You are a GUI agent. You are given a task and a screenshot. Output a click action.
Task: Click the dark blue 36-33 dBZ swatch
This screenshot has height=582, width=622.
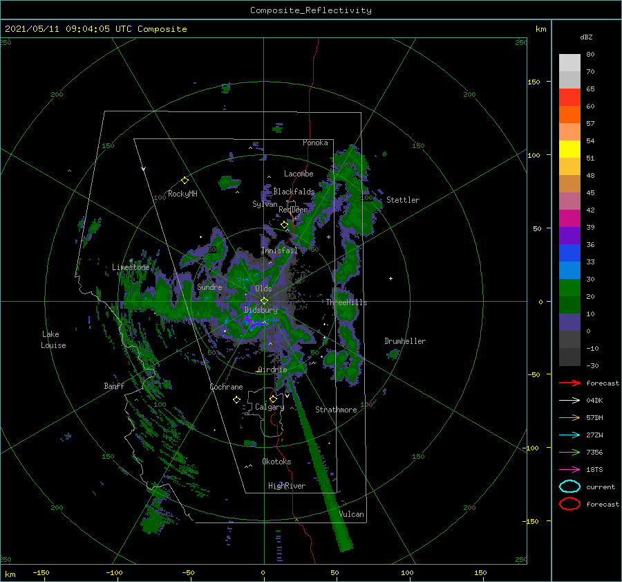coord(569,253)
